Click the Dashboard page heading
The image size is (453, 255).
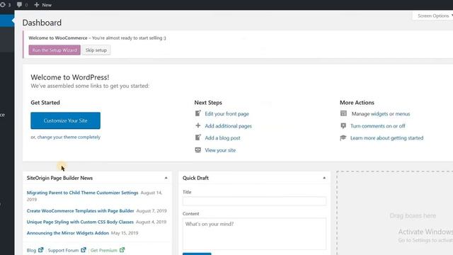pos(42,23)
